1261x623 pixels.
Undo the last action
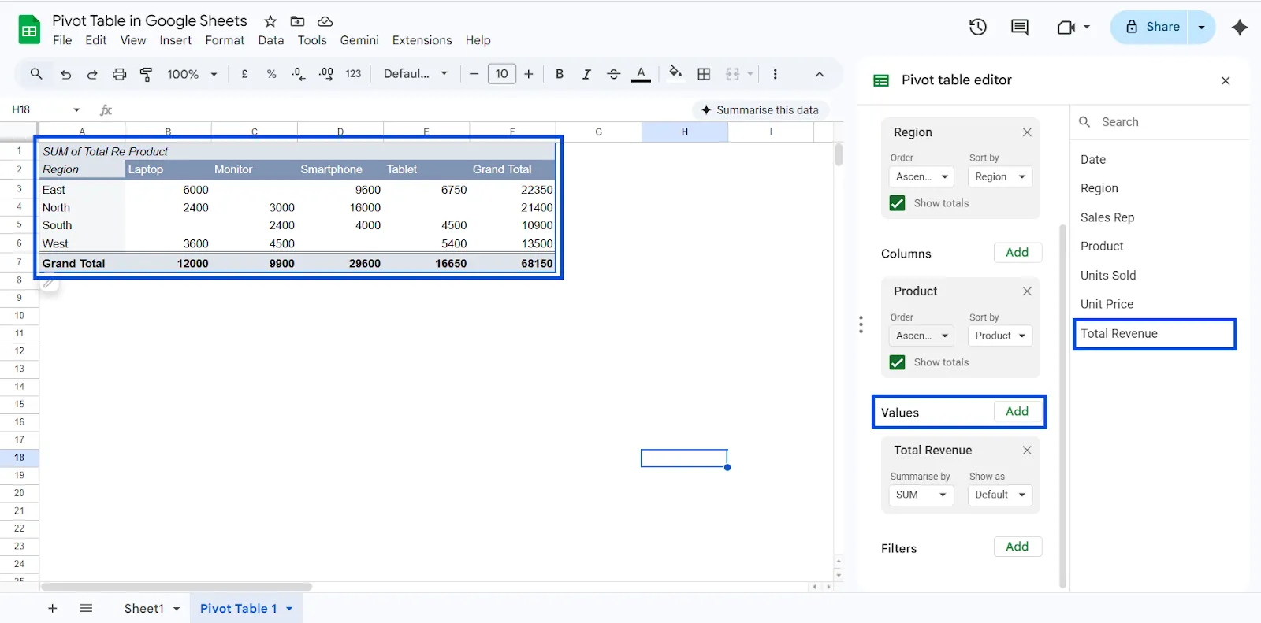pyautogui.click(x=65, y=74)
